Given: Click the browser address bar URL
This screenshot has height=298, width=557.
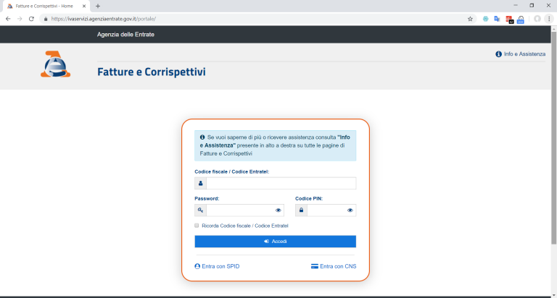Looking at the screenshot, I should [x=104, y=19].
